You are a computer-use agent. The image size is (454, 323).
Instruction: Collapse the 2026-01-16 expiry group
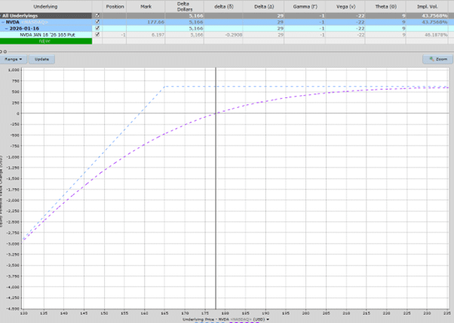click(7, 28)
